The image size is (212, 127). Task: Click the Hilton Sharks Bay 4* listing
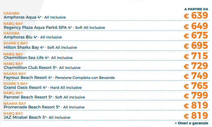40,47
